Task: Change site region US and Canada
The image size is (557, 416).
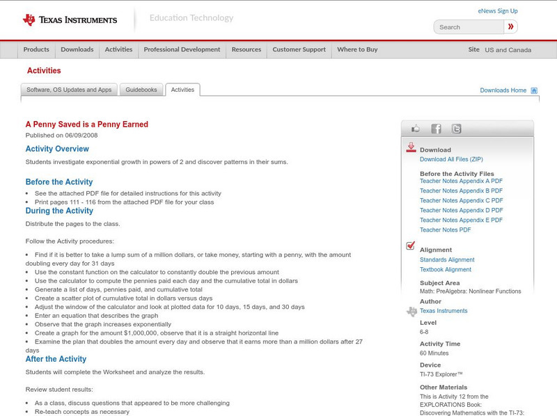Action: 508,50
